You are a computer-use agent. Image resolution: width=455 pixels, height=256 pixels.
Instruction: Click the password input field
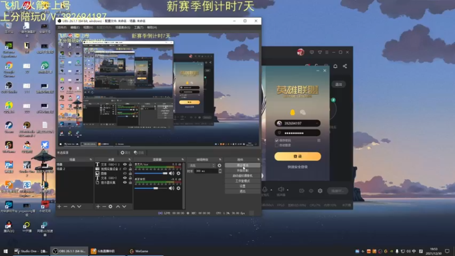tap(297, 133)
